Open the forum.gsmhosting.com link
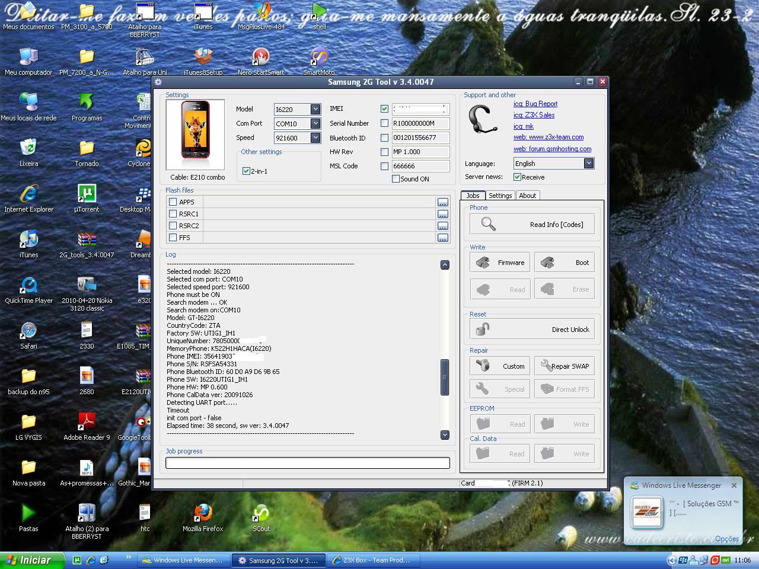 (x=552, y=149)
